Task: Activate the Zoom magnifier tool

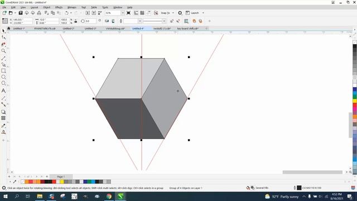Action: pyautogui.click(x=3, y=51)
